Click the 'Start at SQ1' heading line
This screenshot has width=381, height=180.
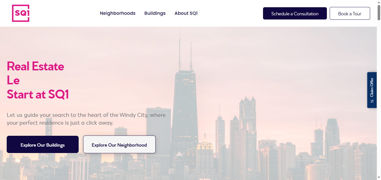[38, 94]
